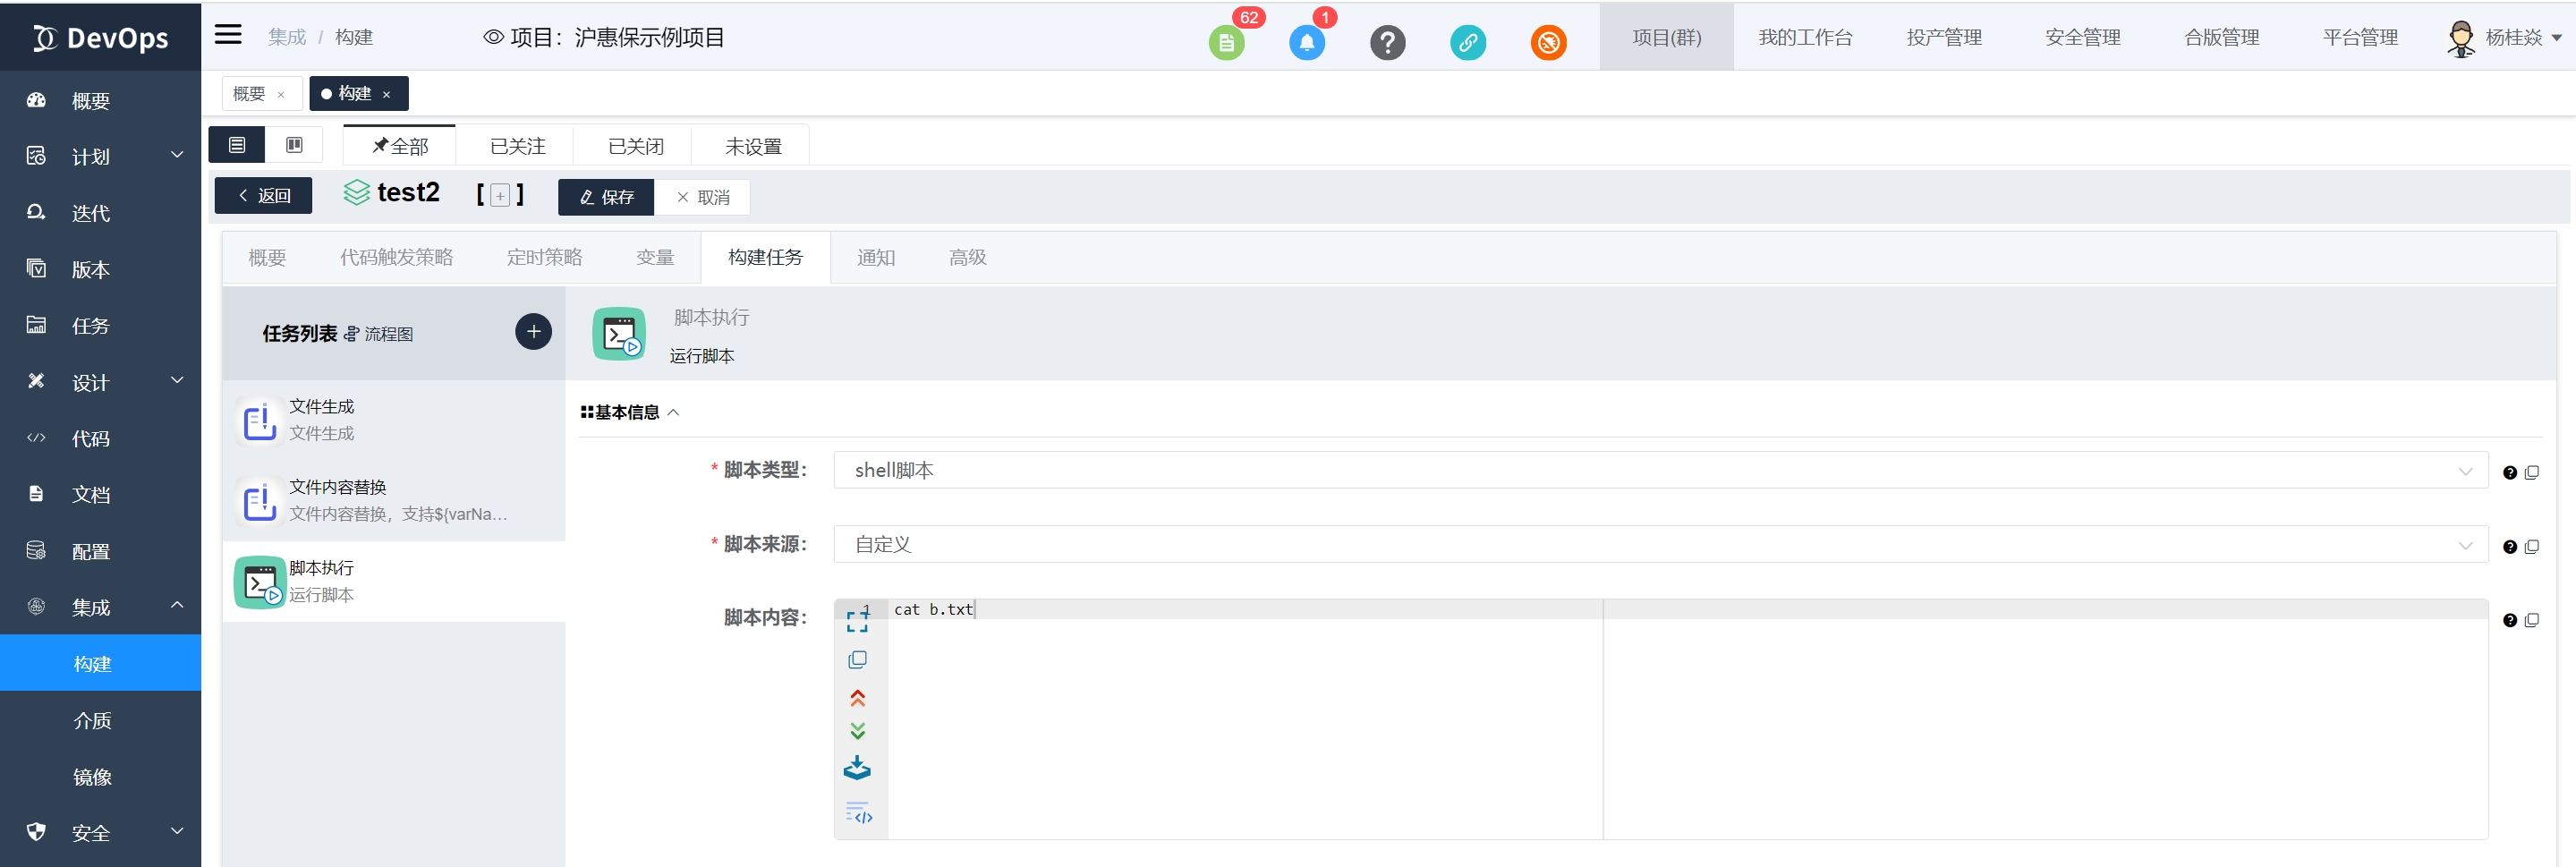
Task: Open 安全管理 in the top navigation
Action: click(x=2083, y=37)
